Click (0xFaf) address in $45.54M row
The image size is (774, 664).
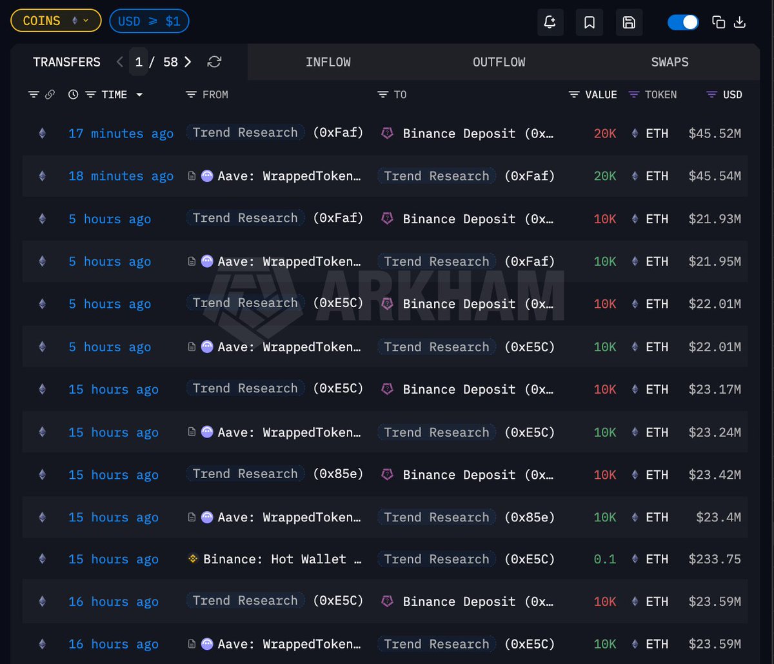click(530, 176)
